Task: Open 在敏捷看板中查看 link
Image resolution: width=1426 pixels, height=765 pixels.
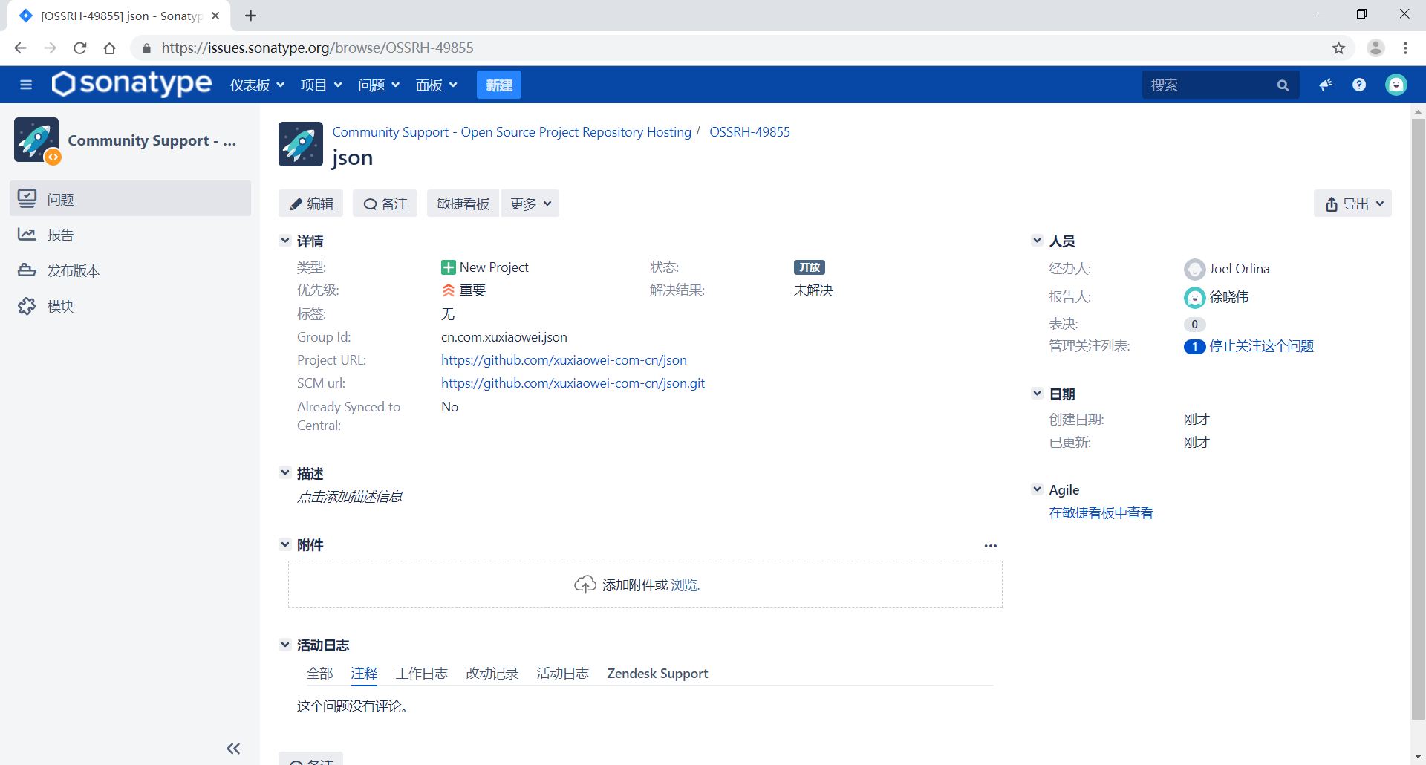Action: coord(1101,512)
